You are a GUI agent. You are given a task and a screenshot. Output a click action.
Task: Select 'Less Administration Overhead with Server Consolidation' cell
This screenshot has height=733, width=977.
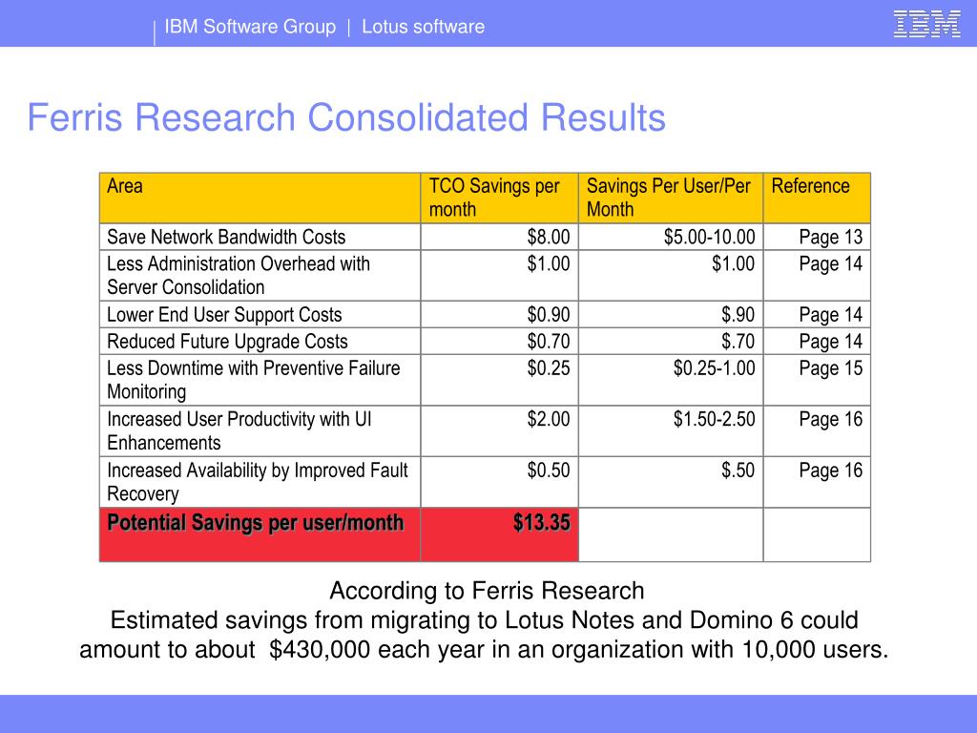pos(260,276)
